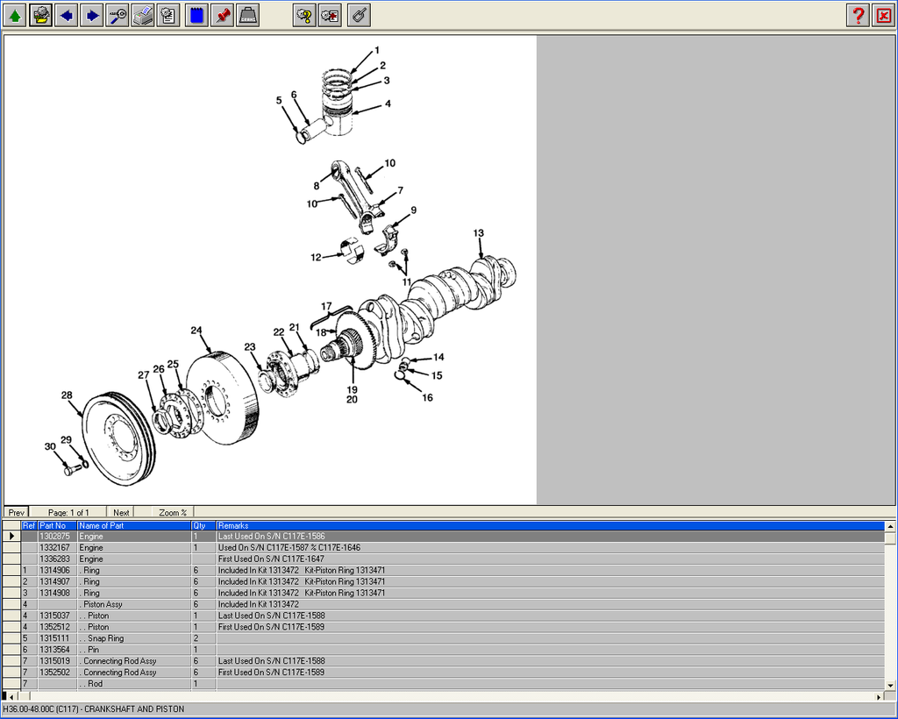Screen dimensions: 898x719
Task: Click the green up arrow toolbar icon
Action: coord(15,15)
